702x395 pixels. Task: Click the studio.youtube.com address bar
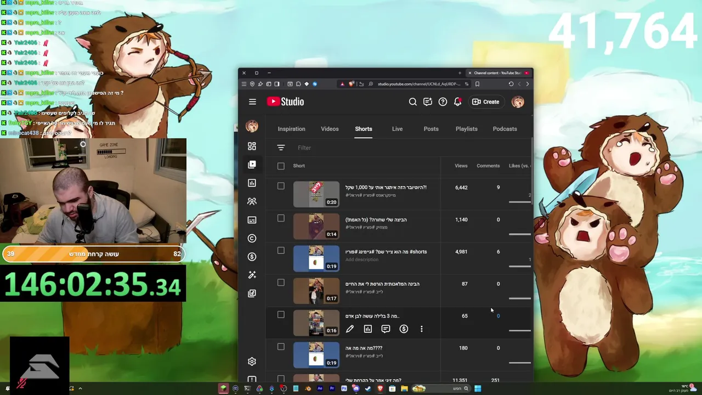419,84
